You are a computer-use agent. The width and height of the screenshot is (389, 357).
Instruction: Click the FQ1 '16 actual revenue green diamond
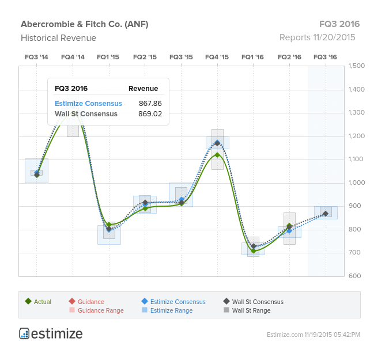pyautogui.click(x=254, y=251)
